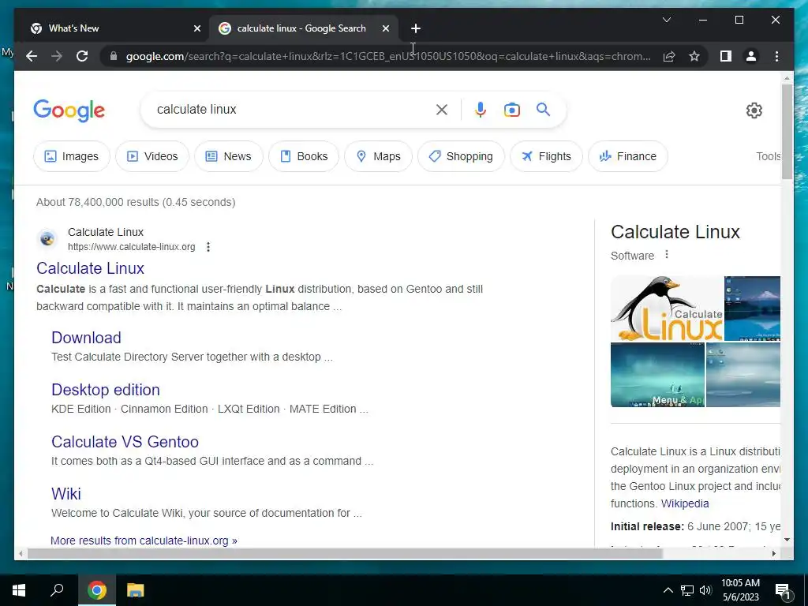
Task: Open the Desktop edition sitelink
Action: (106, 390)
